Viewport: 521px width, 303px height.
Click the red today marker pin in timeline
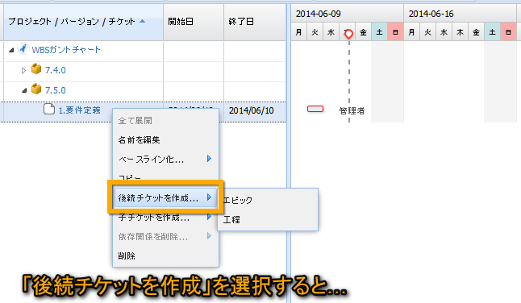(x=348, y=34)
